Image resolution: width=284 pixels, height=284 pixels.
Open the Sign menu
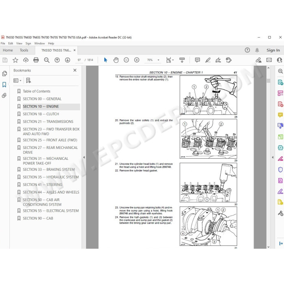pos(28,43)
